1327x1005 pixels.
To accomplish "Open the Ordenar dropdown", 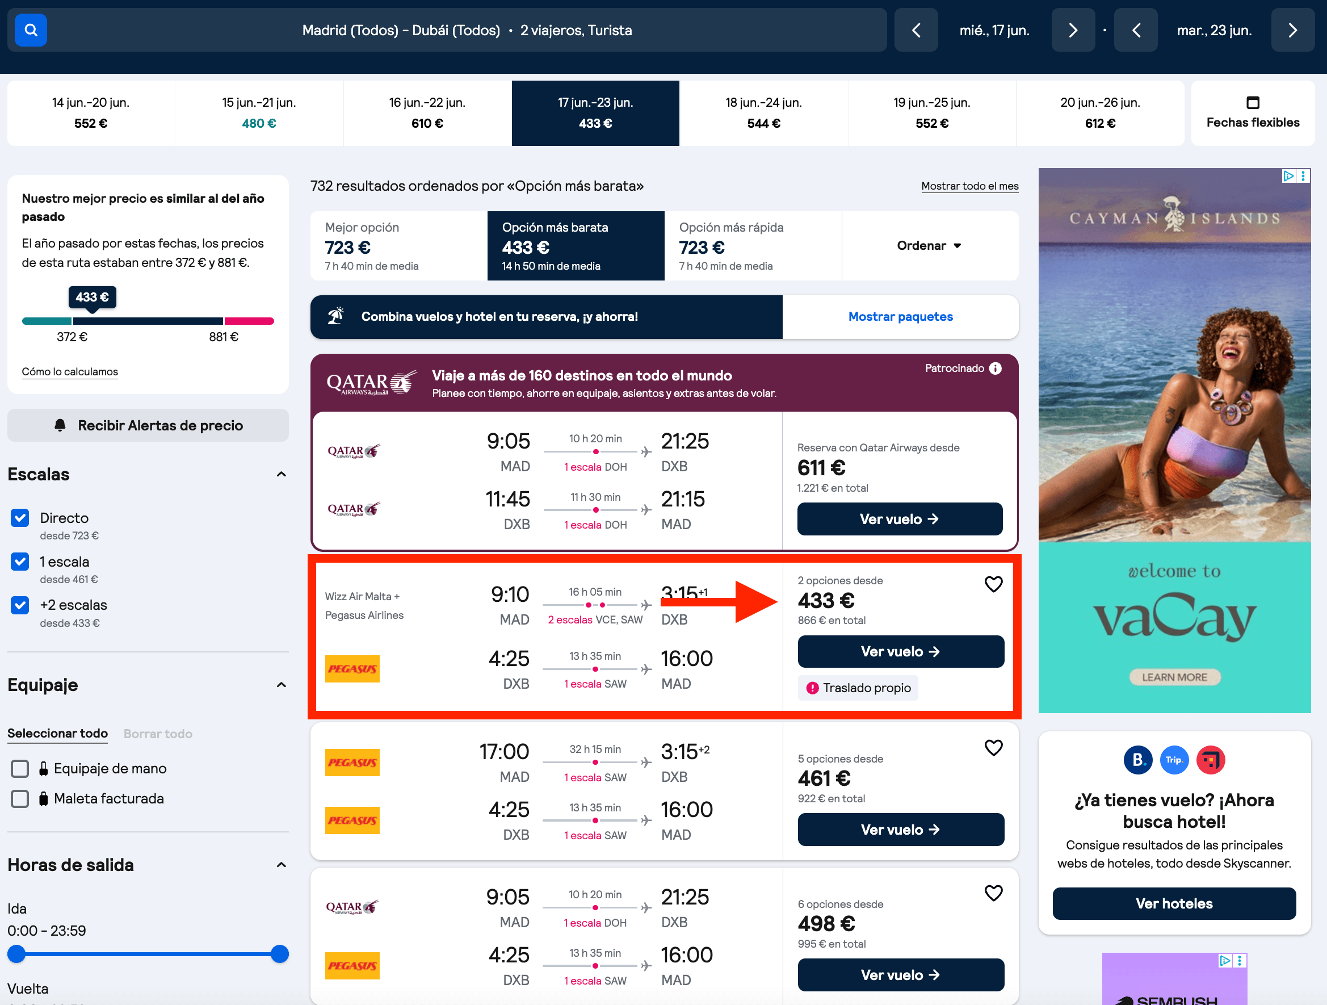I will point(929,245).
